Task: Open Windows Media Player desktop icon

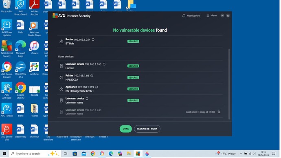Action: point(34,29)
